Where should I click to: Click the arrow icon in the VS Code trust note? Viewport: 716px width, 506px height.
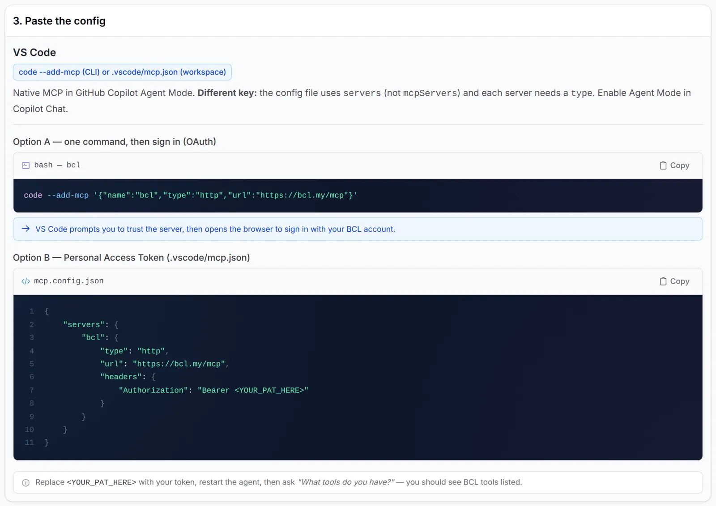pos(26,229)
